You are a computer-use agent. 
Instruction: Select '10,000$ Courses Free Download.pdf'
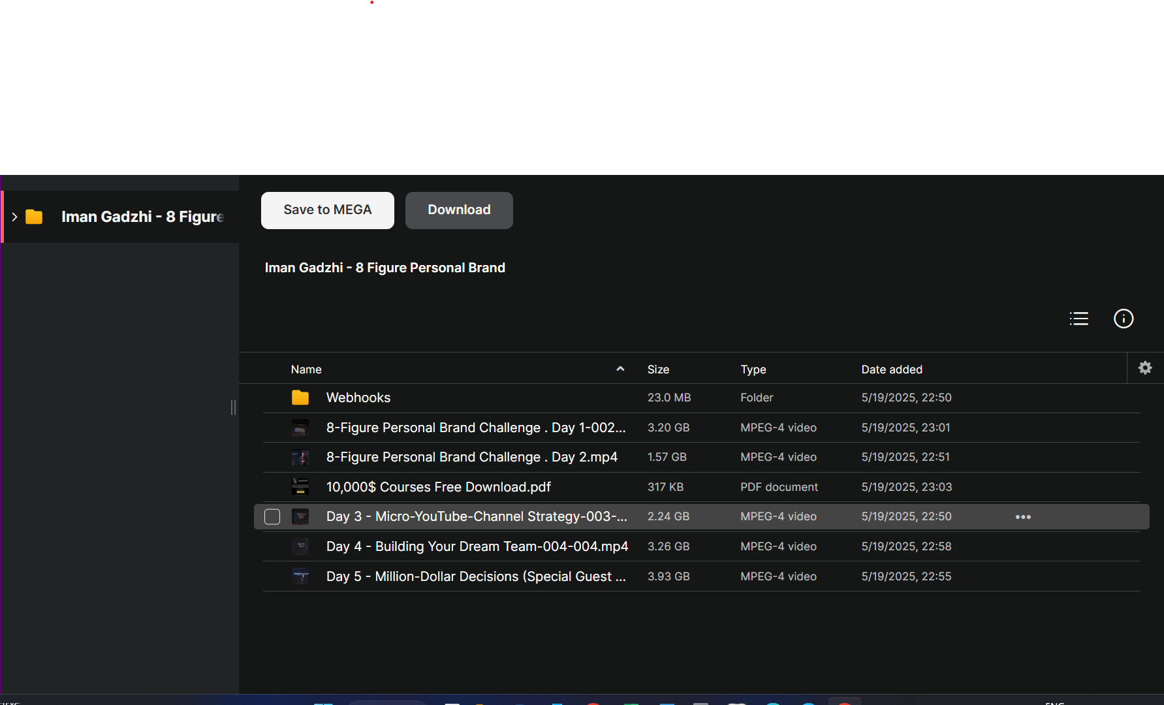(439, 487)
